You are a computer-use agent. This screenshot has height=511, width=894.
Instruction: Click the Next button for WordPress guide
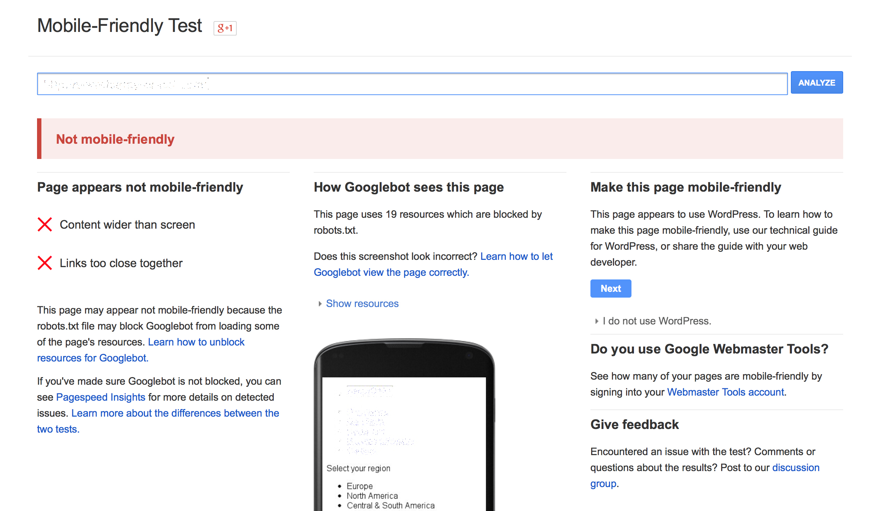(611, 289)
